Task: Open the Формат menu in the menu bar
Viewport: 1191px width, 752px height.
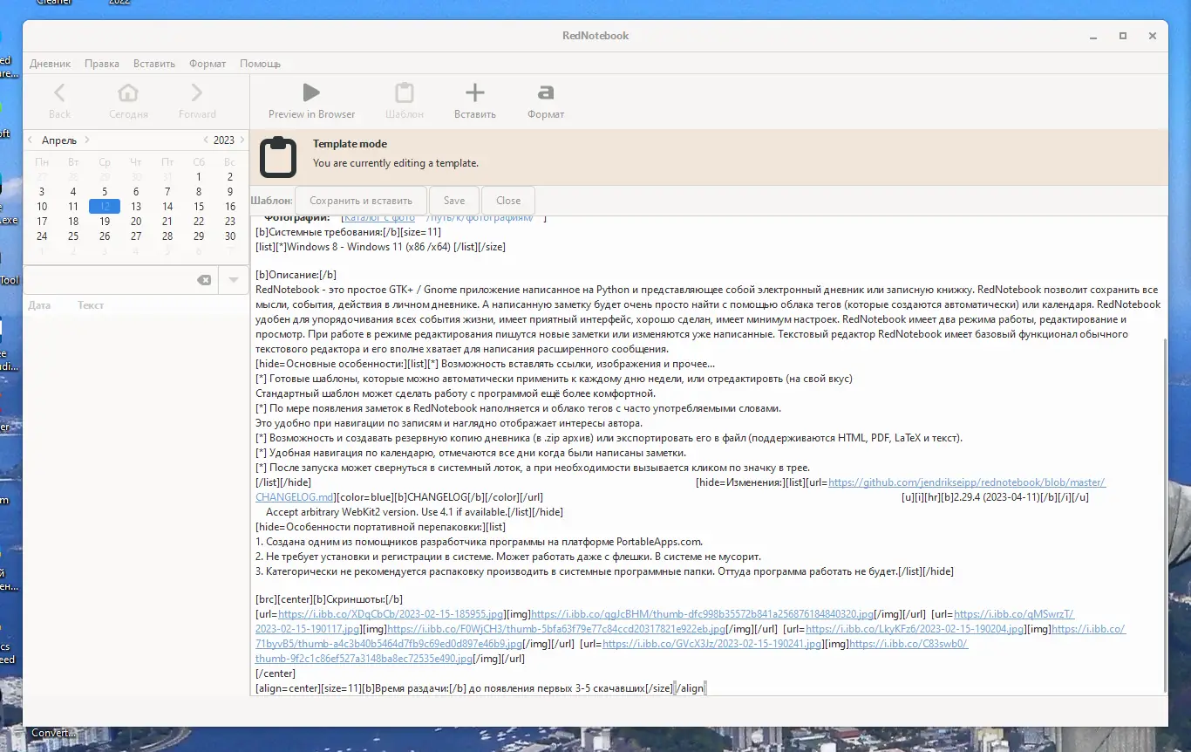Action: click(x=208, y=64)
